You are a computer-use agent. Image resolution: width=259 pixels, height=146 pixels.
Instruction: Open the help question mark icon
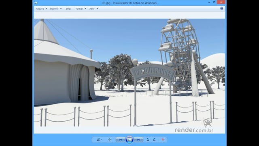222,9
